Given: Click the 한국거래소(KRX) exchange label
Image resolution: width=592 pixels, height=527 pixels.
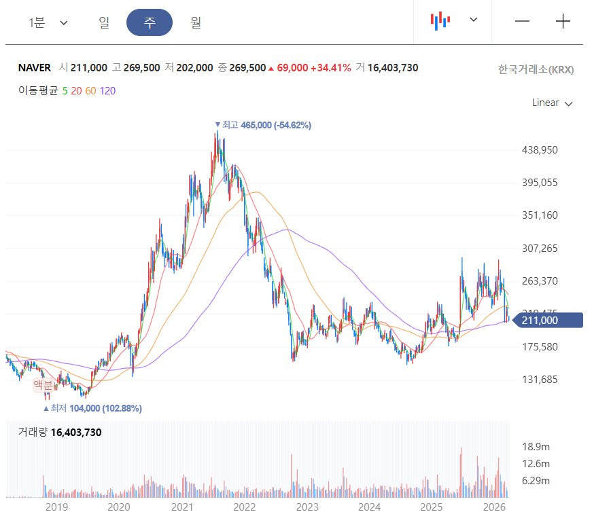Looking at the screenshot, I should pos(536,69).
